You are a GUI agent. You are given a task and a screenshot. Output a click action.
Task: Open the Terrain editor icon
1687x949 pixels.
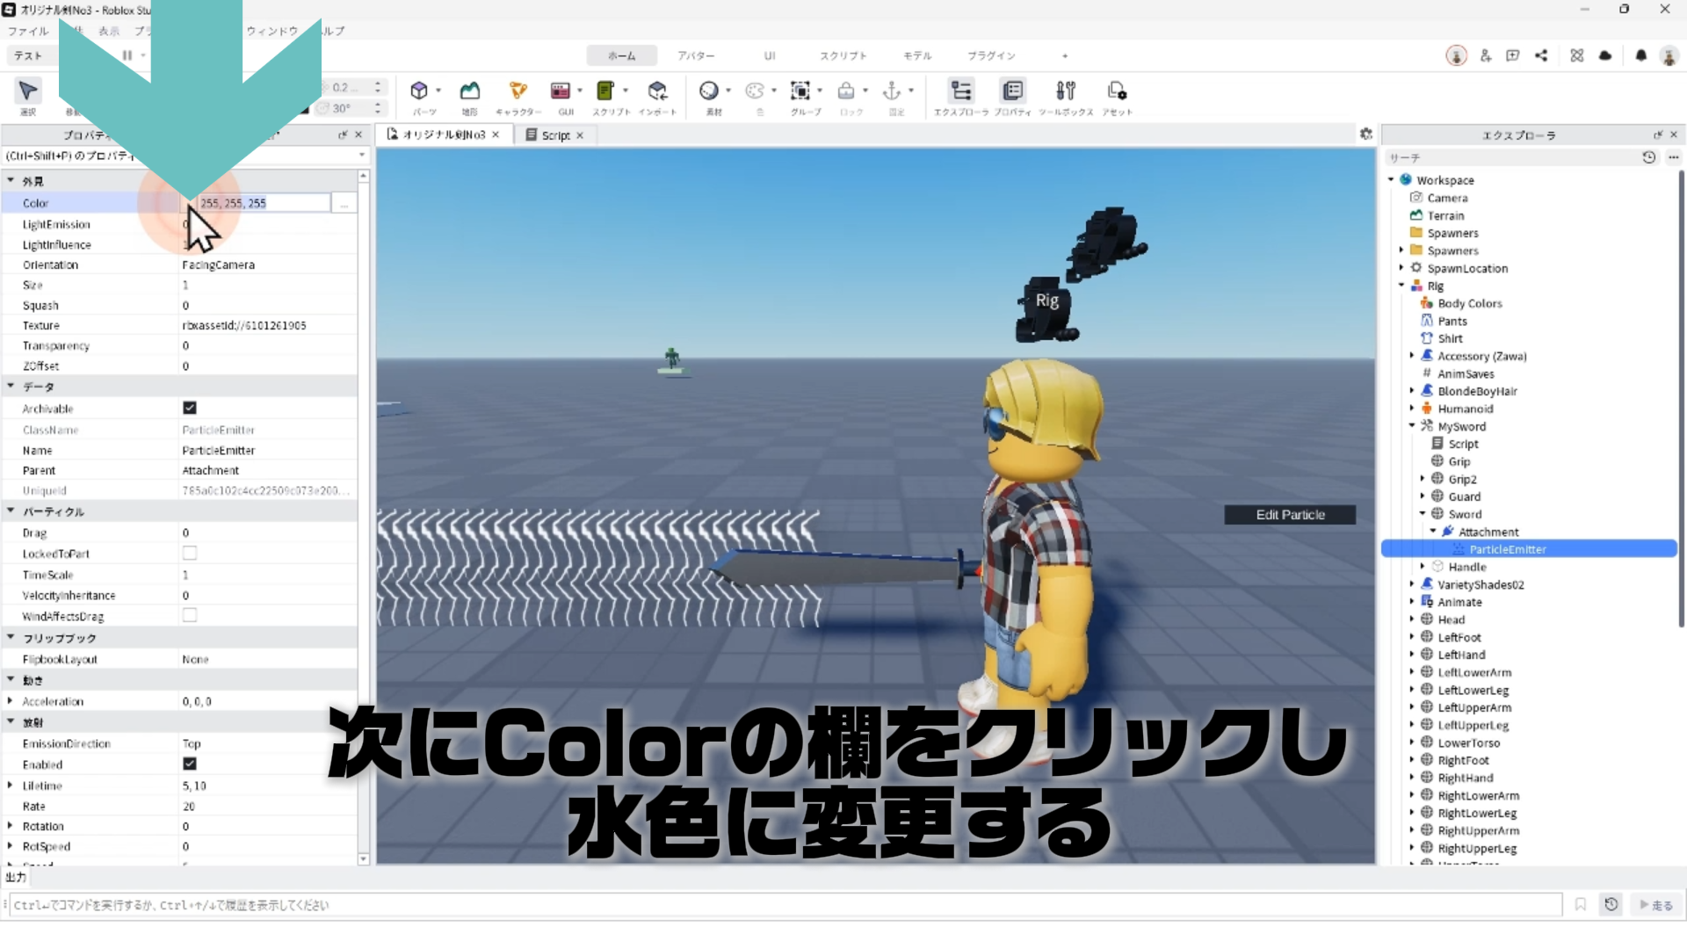coord(470,91)
